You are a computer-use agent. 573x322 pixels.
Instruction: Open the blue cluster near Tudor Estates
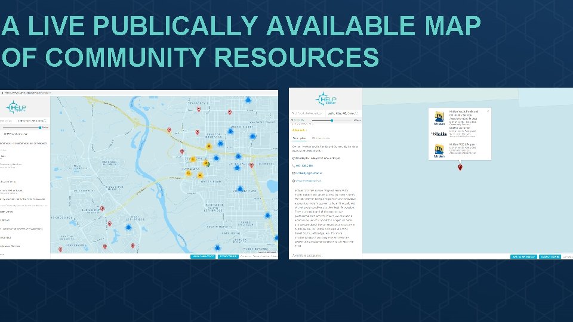click(x=217, y=248)
